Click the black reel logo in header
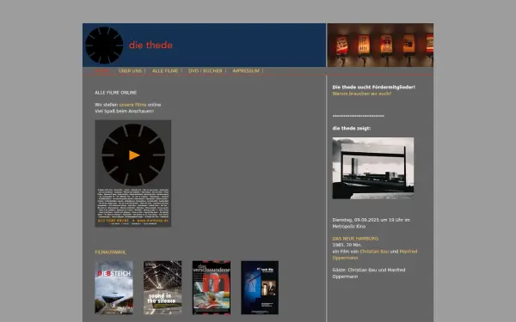 pos(104,46)
